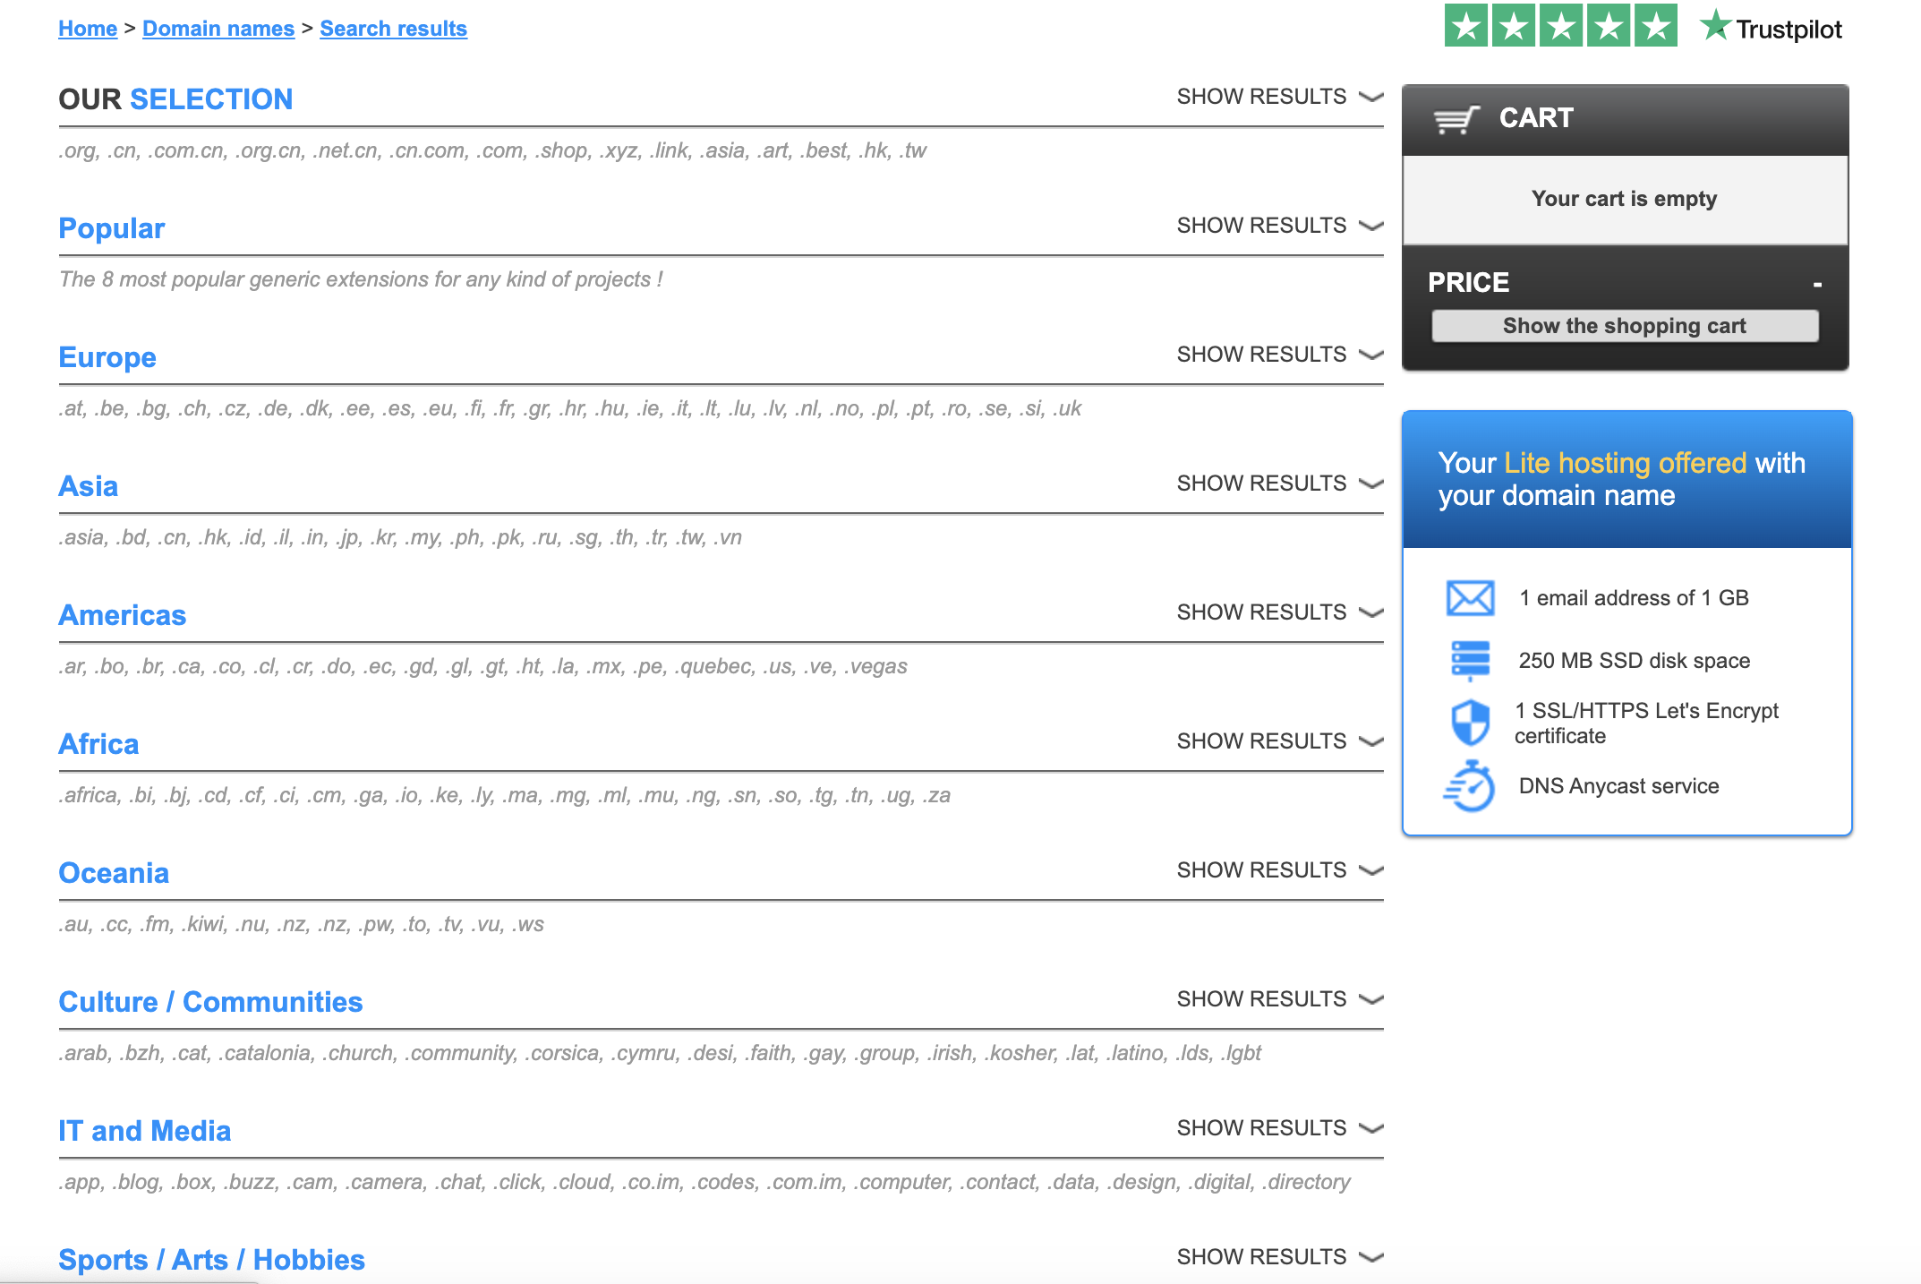Open the Oceania category heading
The height and width of the screenshot is (1284, 1921).
(x=114, y=873)
